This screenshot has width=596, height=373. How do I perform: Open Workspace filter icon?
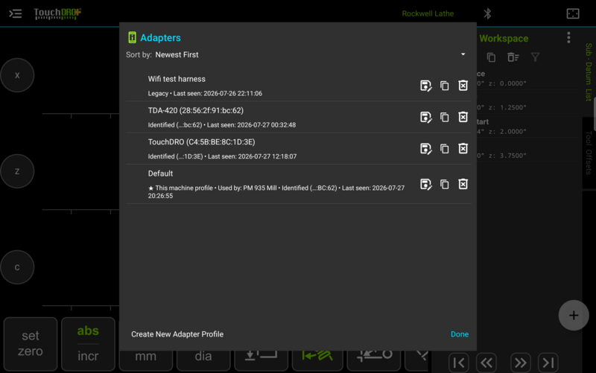pos(535,57)
